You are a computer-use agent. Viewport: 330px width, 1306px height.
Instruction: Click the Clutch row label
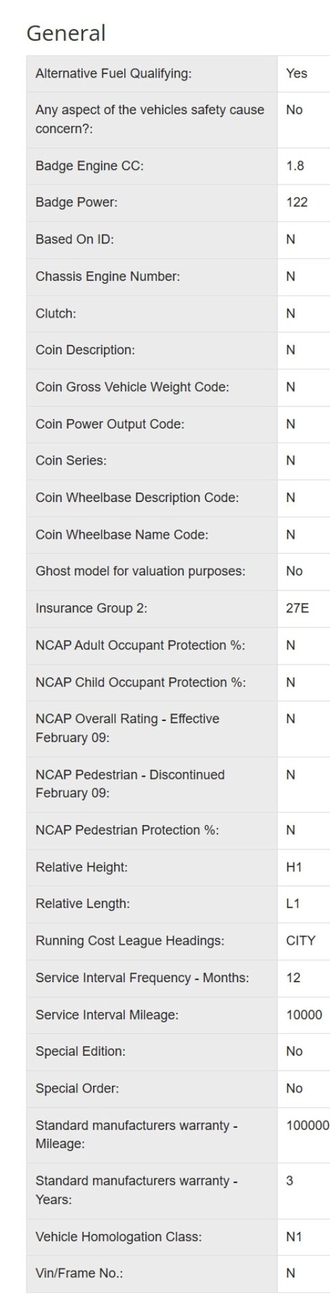click(x=56, y=313)
